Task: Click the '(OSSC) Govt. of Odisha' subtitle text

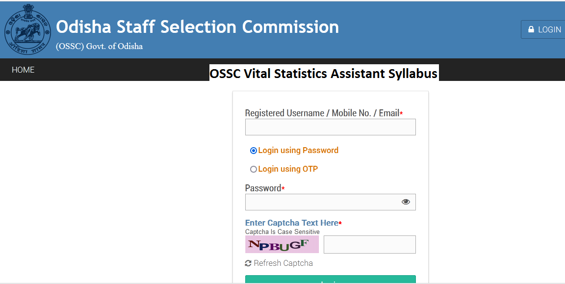Action: point(99,46)
